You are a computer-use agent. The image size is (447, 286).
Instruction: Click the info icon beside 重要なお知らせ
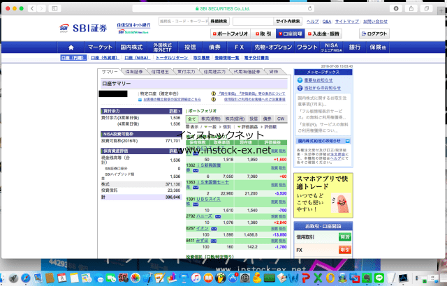point(300,80)
